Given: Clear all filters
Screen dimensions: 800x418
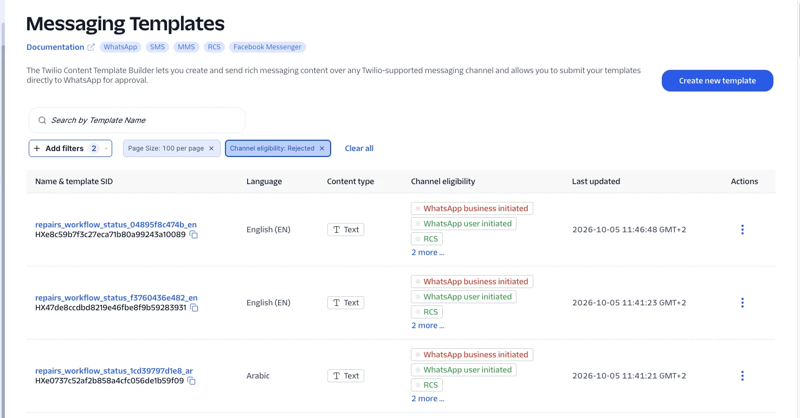Looking at the screenshot, I should pyautogui.click(x=359, y=148).
